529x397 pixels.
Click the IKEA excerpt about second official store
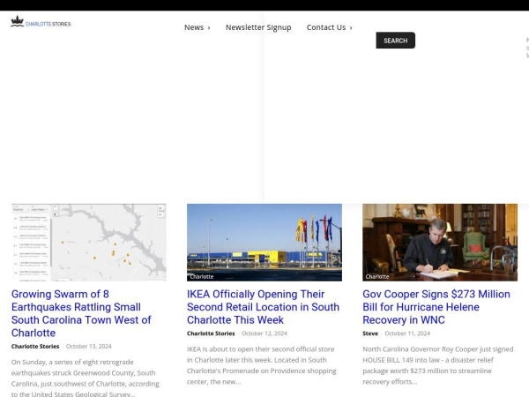coord(262,365)
